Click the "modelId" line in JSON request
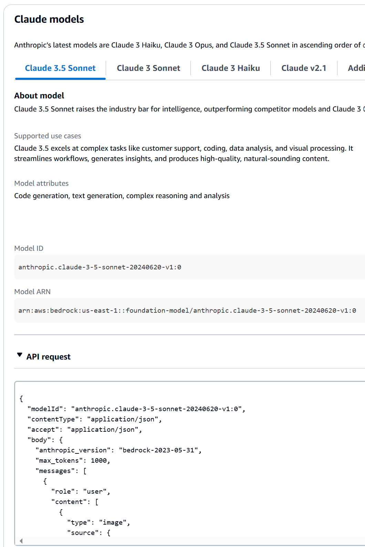Viewport: 365px width, 547px height. tap(136, 409)
